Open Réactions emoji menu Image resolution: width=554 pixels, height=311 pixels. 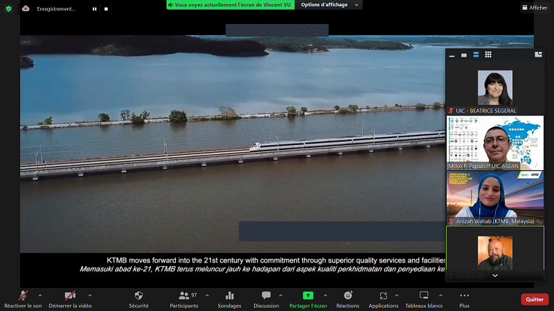[x=348, y=296]
